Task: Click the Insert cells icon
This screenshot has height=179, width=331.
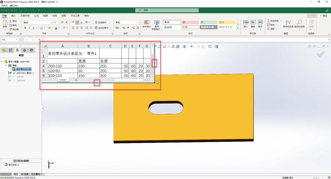Action: 246,24
